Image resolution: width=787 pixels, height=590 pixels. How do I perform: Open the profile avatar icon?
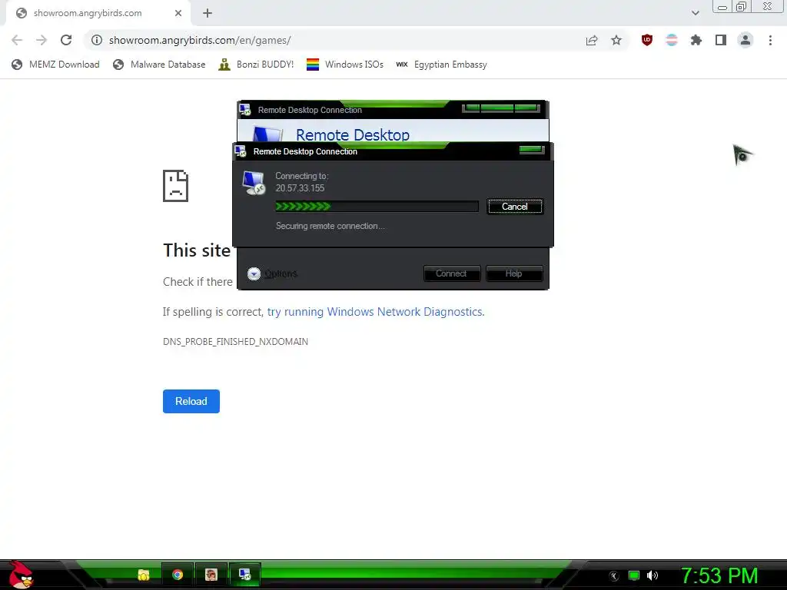(745, 40)
